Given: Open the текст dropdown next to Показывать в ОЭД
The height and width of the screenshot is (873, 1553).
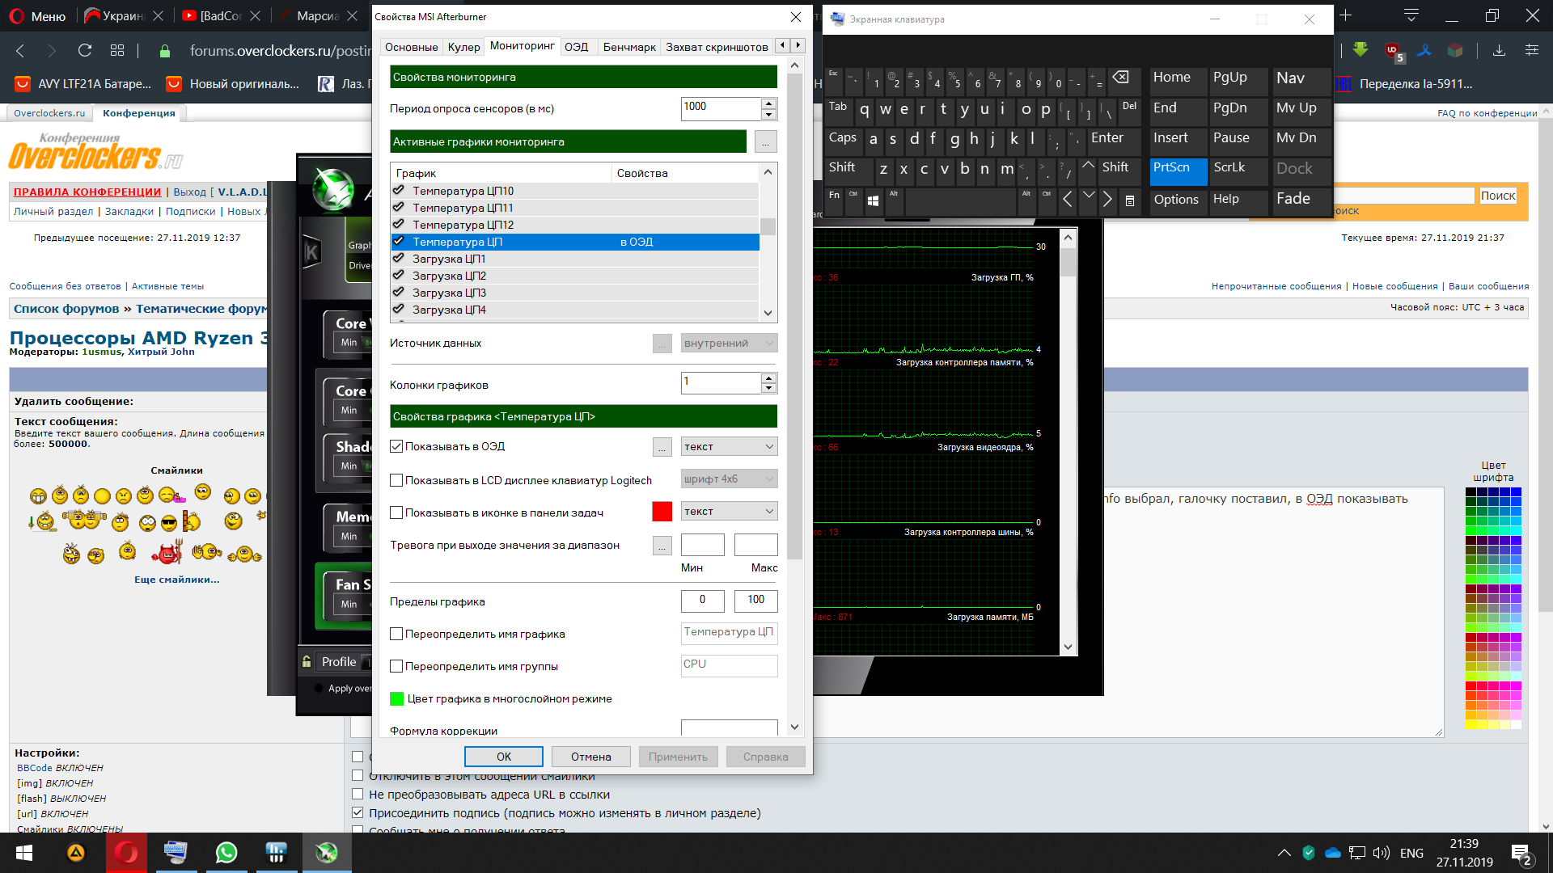Looking at the screenshot, I should (x=728, y=447).
